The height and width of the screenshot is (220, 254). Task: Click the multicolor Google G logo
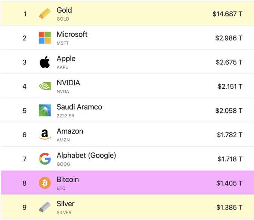(45, 159)
